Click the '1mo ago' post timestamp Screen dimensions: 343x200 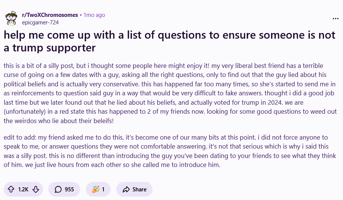coord(94,15)
